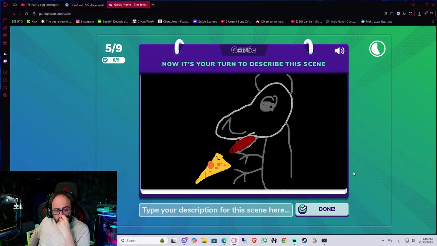Screen dimensions: 437x246
Task: Click the 6/9 players-done counter
Action: point(113,60)
